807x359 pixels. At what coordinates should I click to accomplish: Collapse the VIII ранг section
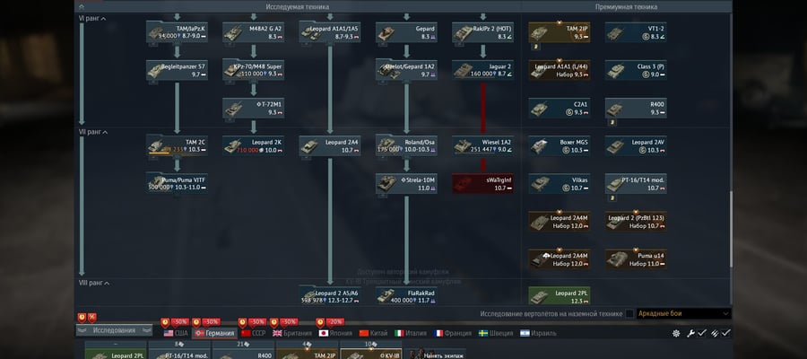pos(93,284)
